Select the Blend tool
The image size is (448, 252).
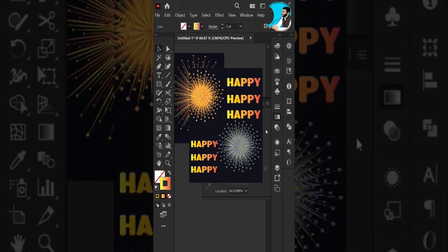click(168, 137)
